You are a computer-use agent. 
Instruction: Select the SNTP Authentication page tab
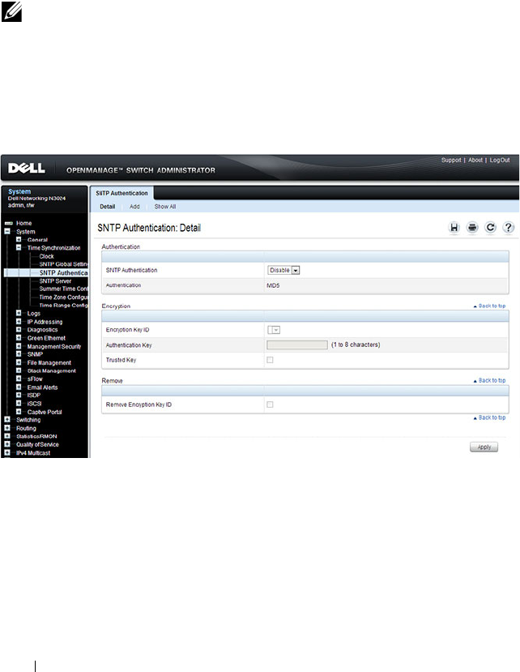(x=121, y=193)
